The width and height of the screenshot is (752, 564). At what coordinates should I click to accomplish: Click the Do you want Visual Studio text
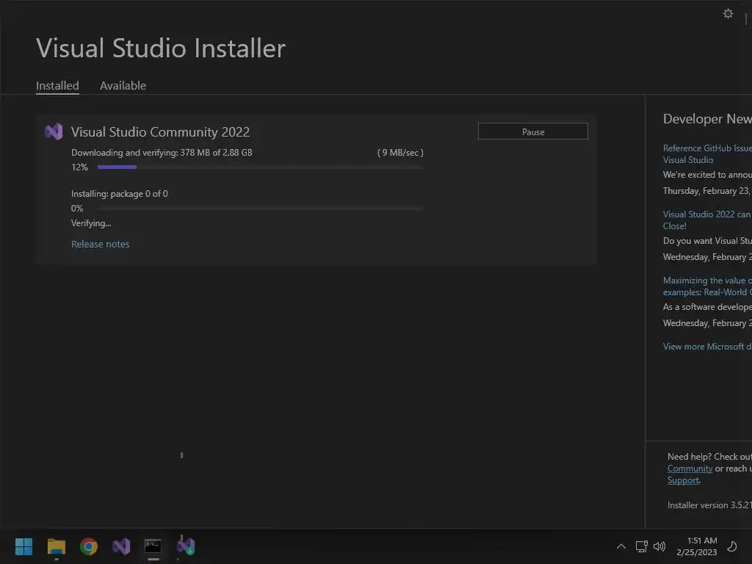tap(707, 241)
